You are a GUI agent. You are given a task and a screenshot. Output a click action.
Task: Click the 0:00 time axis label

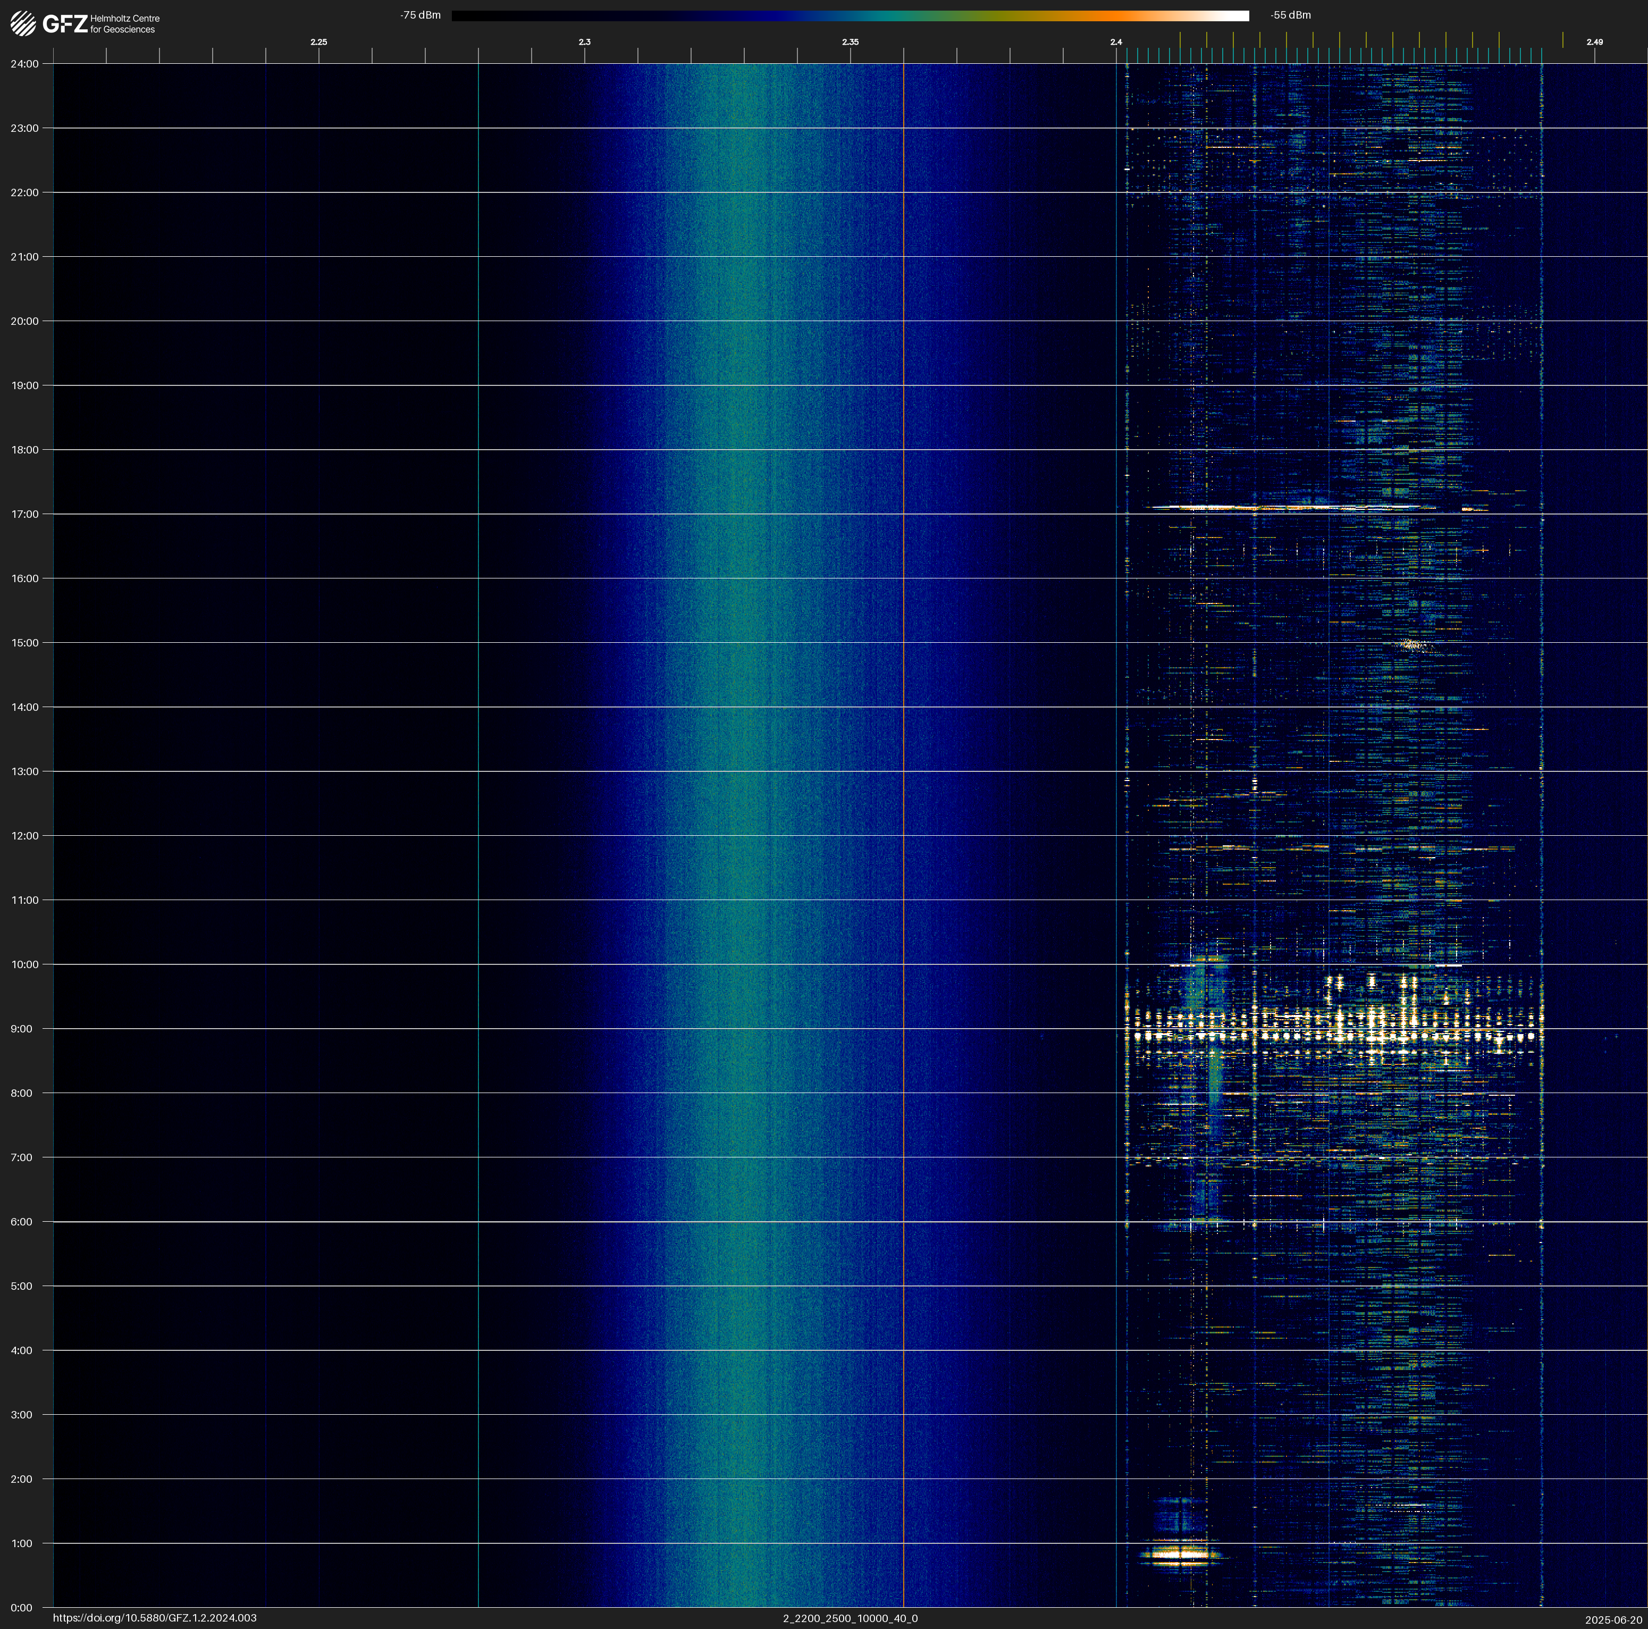[x=22, y=1608]
